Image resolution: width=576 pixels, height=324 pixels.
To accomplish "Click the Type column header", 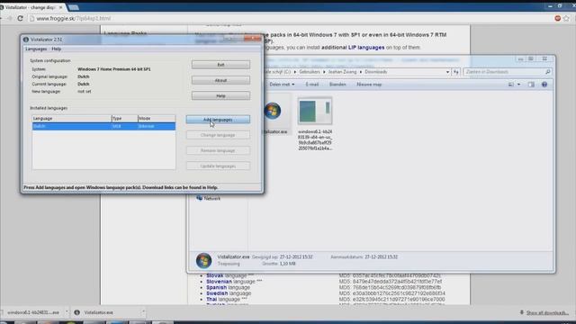I will [124, 118].
